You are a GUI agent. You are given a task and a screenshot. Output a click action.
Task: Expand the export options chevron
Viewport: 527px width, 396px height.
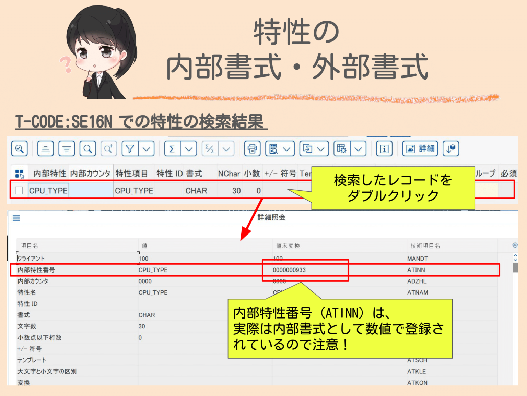click(x=321, y=148)
